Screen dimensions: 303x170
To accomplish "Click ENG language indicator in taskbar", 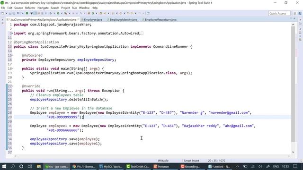I will (x=276, y=166).
